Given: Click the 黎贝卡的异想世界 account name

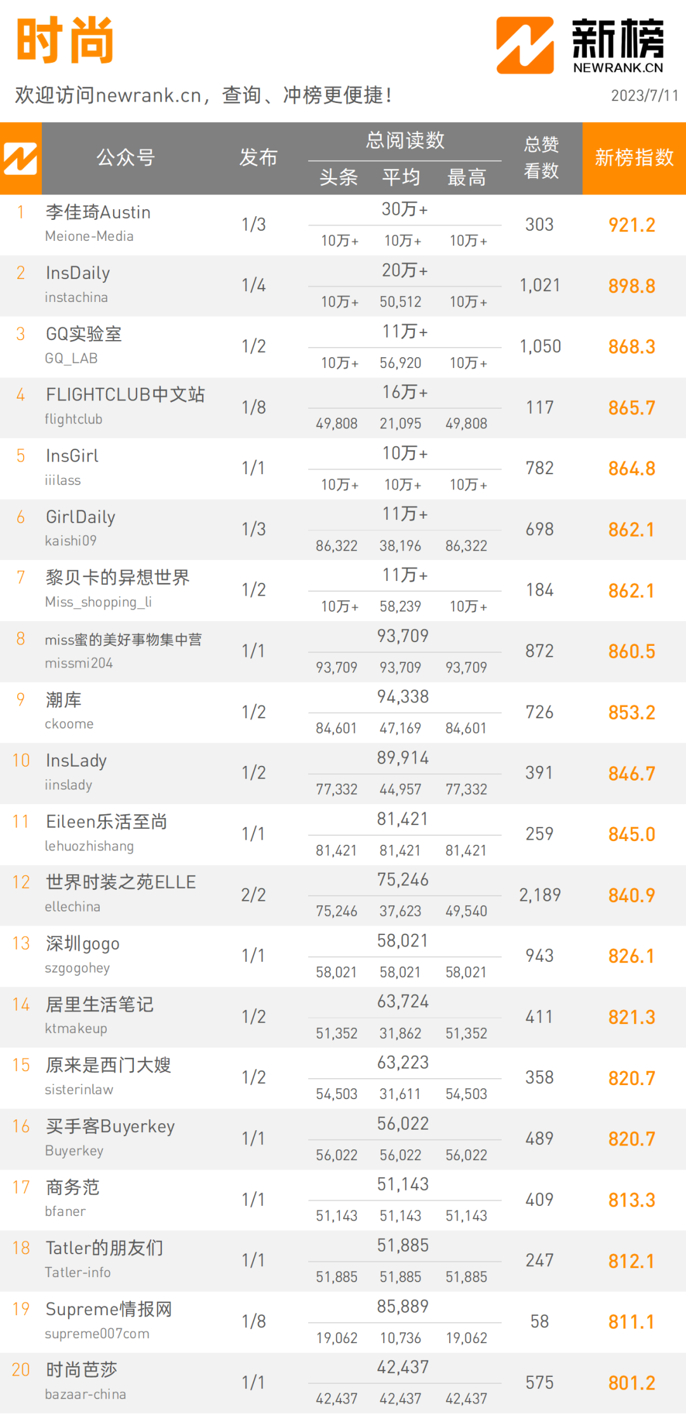Looking at the screenshot, I should click(118, 578).
